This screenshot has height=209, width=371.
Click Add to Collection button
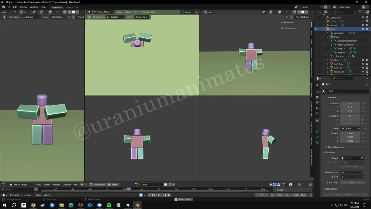click(343, 195)
